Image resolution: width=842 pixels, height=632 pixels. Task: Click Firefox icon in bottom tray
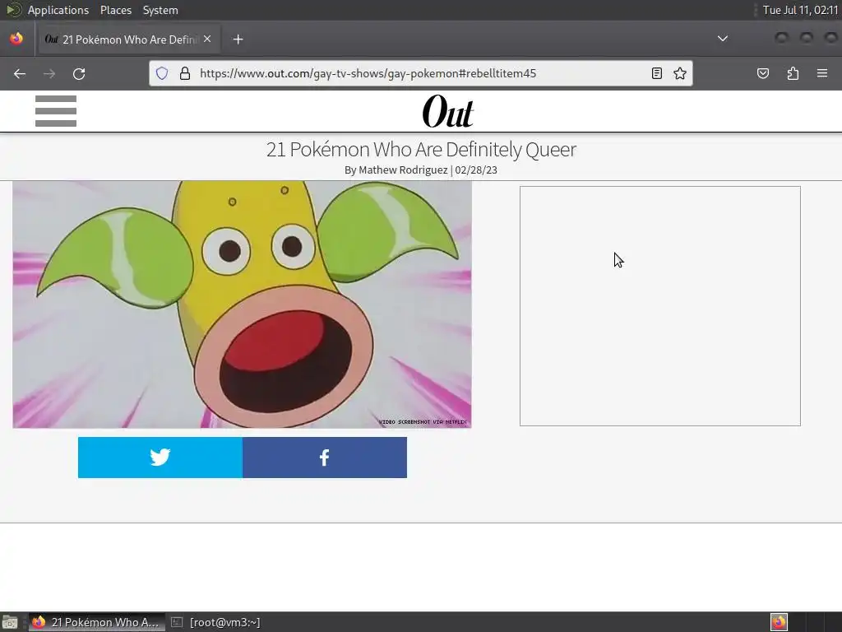[779, 622]
